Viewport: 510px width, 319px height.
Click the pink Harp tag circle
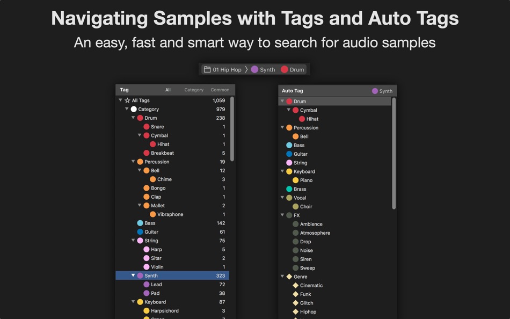(147, 250)
